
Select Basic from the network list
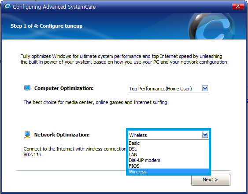click(x=168, y=143)
